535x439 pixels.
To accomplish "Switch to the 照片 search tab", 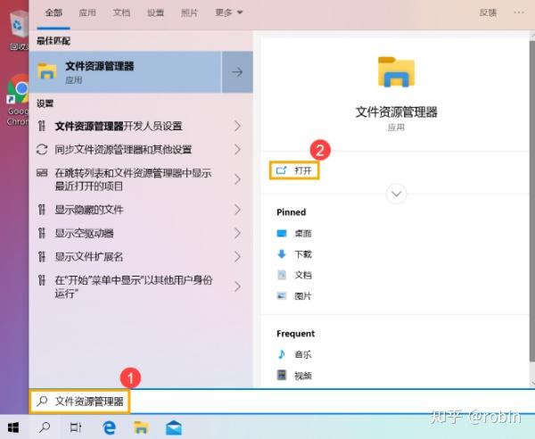I will click(189, 13).
